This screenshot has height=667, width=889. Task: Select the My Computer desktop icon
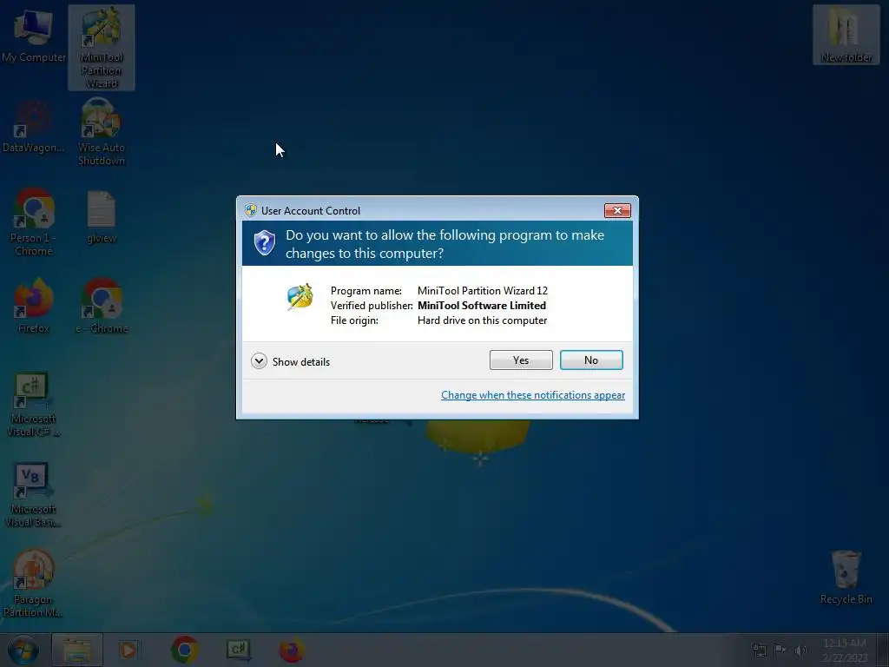click(34, 35)
